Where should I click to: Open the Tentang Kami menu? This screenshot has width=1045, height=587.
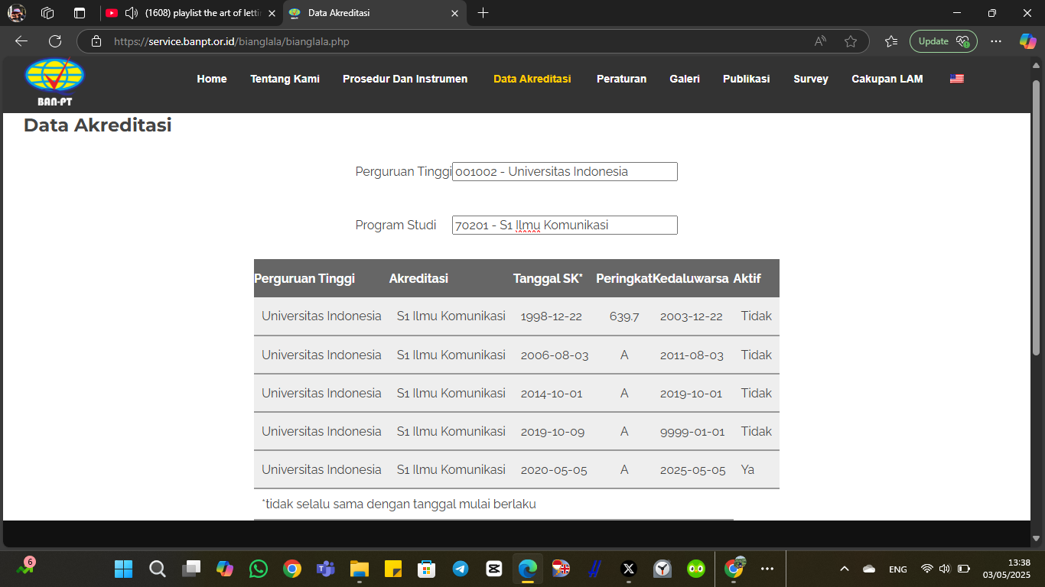[x=285, y=79]
